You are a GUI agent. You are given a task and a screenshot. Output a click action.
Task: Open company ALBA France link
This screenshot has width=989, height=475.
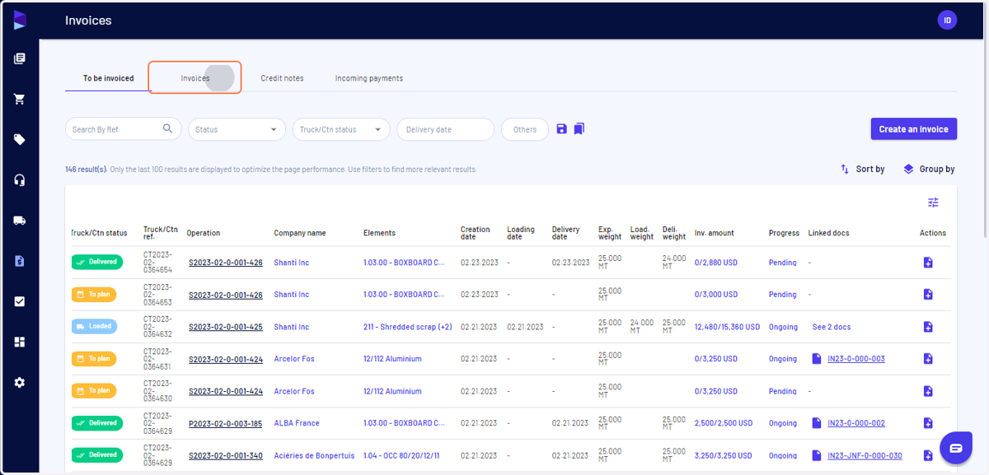297,423
